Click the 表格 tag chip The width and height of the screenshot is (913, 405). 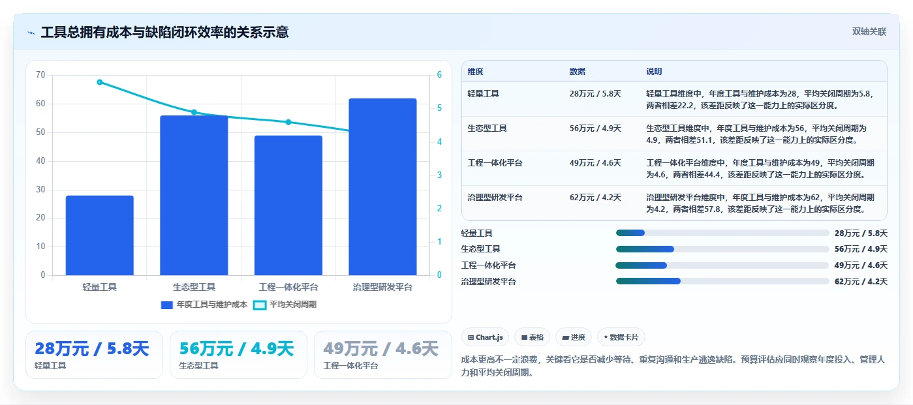(533, 337)
